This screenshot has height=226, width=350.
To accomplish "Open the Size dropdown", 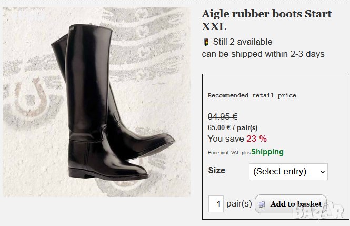I will pyautogui.click(x=288, y=171).
